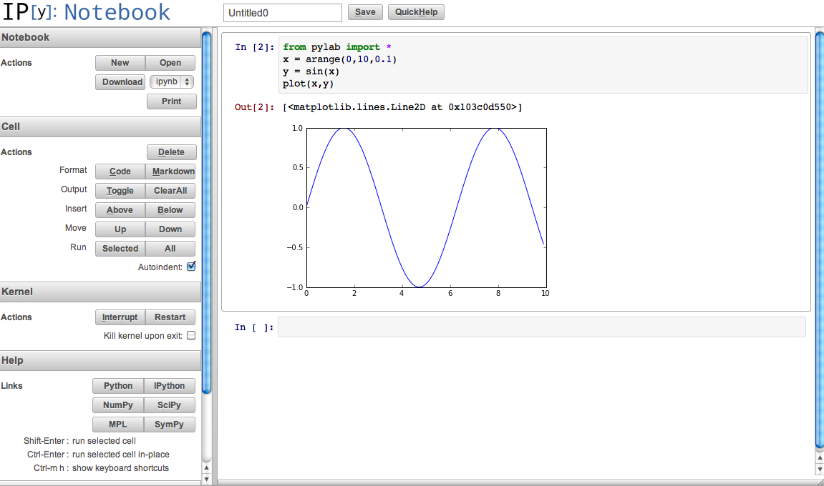This screenshot has width=824, height=486.
Task: Clear all cell outputs
Action: (x=170, y=190)
